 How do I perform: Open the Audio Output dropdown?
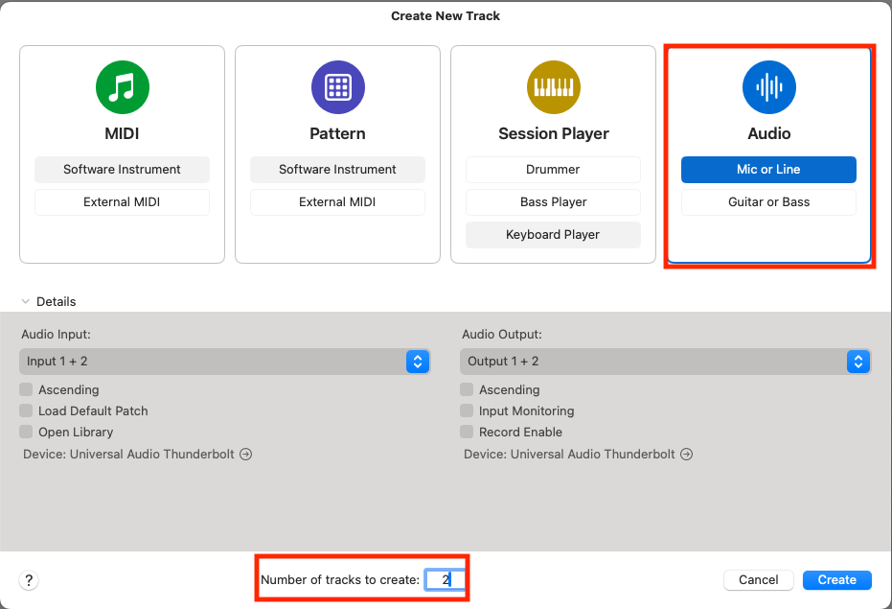665,362
